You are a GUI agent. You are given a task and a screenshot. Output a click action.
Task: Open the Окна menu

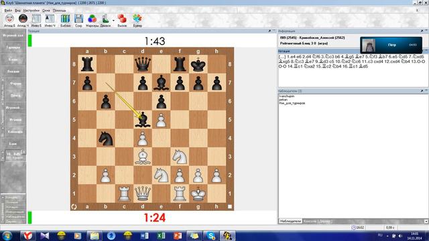click(46, 11)
